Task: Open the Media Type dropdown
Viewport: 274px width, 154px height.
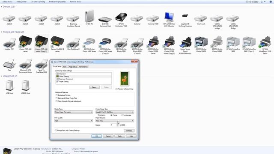Action: pos(74,112)
